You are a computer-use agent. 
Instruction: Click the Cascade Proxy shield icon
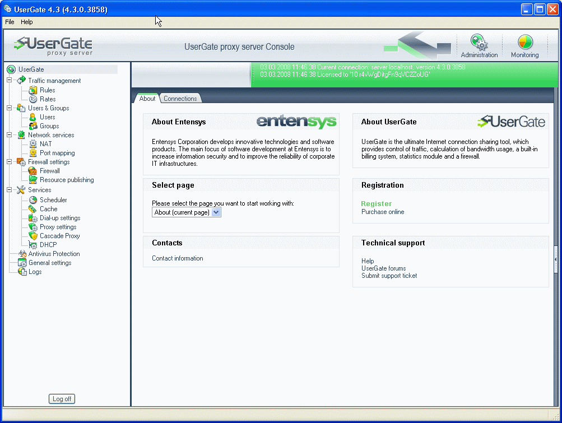pyautogui.click(x=33, y=235)
